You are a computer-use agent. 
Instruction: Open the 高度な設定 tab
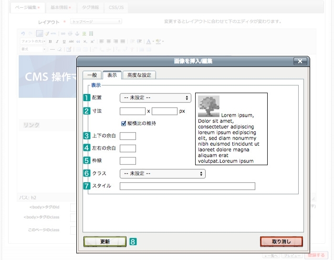(x=139, y=75)
